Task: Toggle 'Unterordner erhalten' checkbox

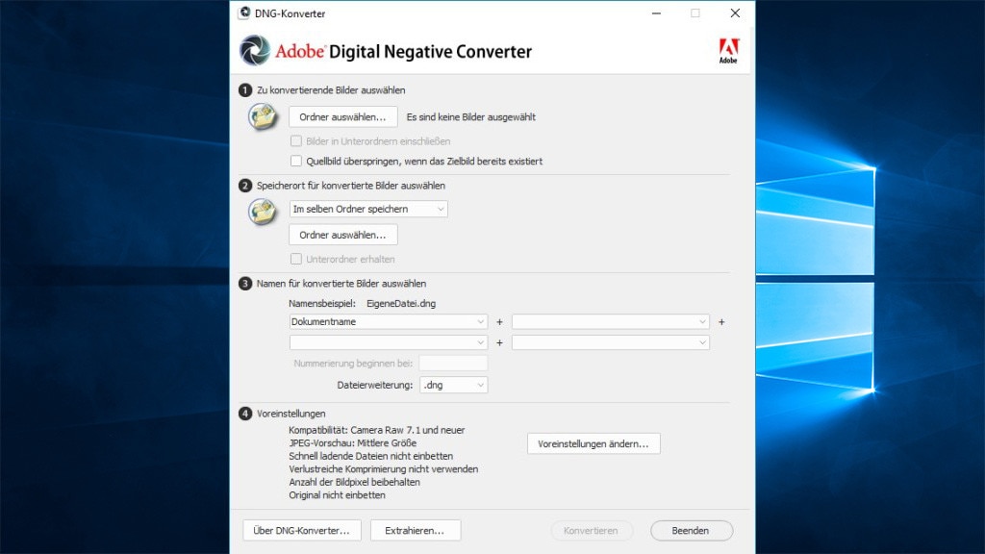Action: tap(296, 259)
